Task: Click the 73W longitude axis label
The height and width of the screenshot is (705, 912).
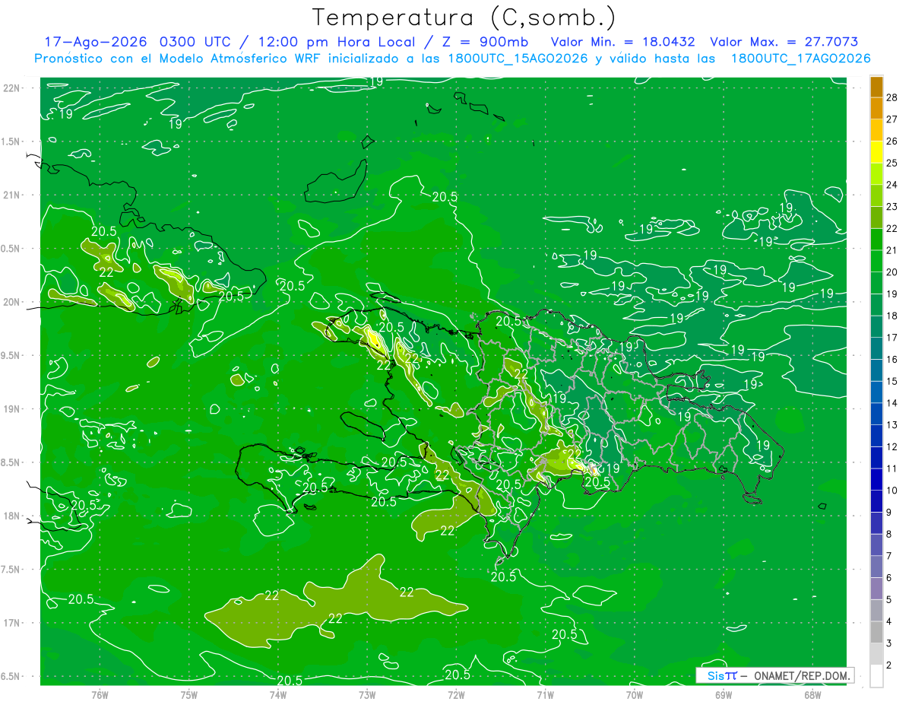Action: [367, 694]
